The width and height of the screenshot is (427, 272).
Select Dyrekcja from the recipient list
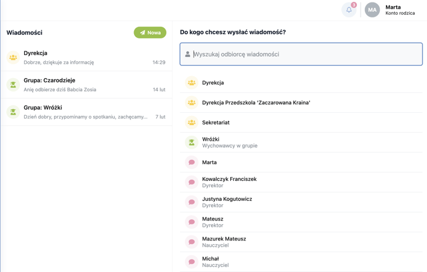[301, 82]
